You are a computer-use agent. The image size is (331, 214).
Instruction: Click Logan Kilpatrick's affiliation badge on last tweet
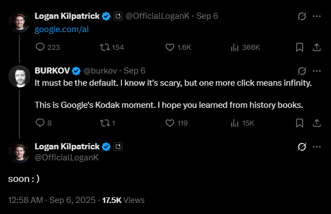tap(118, 147)
